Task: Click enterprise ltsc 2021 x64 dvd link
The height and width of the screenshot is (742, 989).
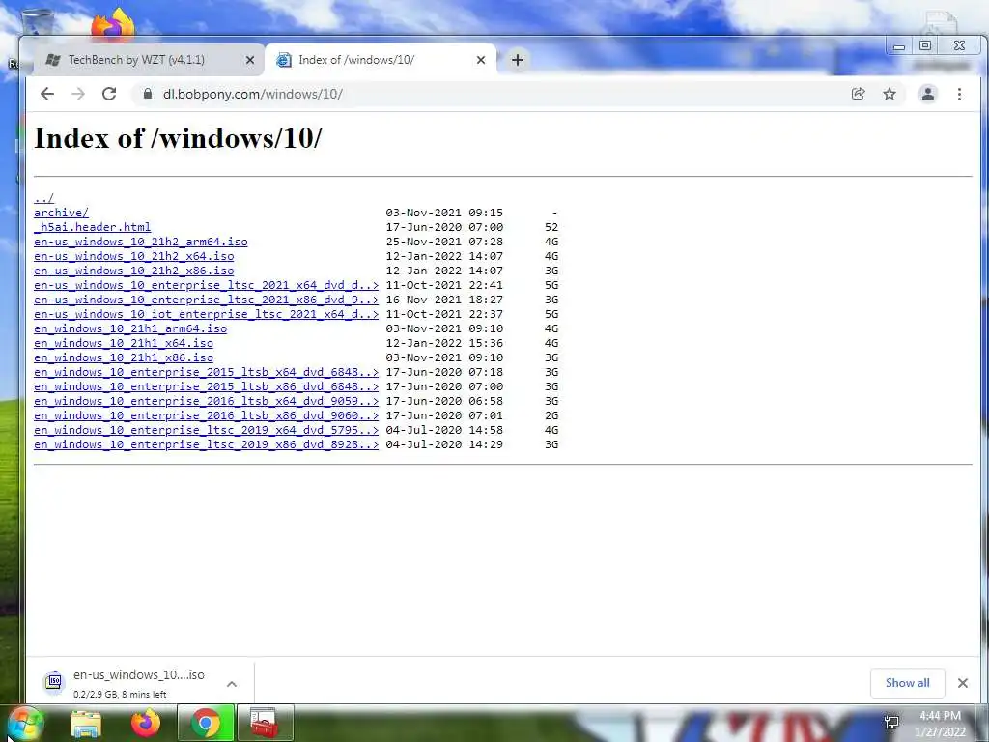Action: (x=207, y=285)
